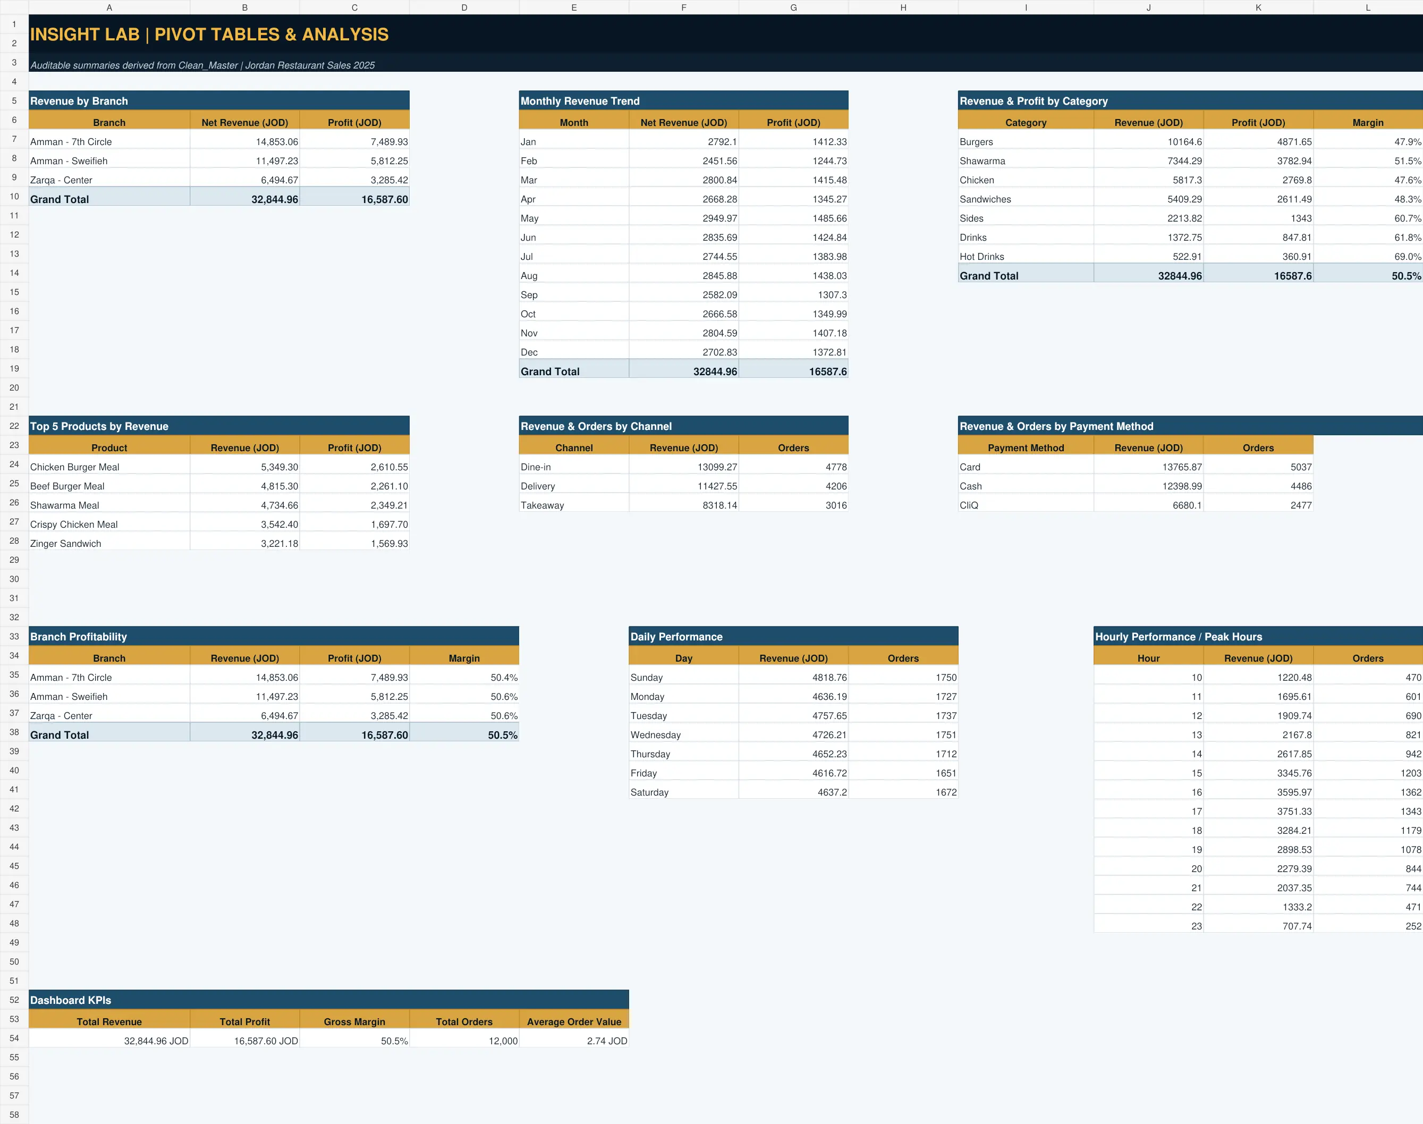Select column header J
This screenshot has height=1124, width=1423.
(x=1149, y=7)
